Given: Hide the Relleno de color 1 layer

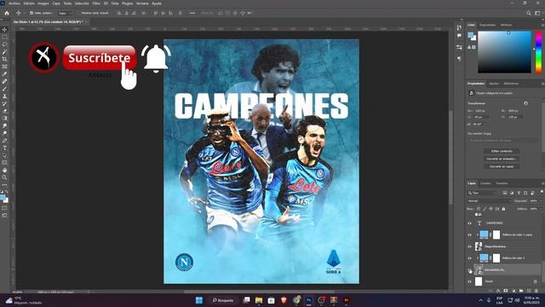Looking at the screenshot, I should tap(469, 258).
